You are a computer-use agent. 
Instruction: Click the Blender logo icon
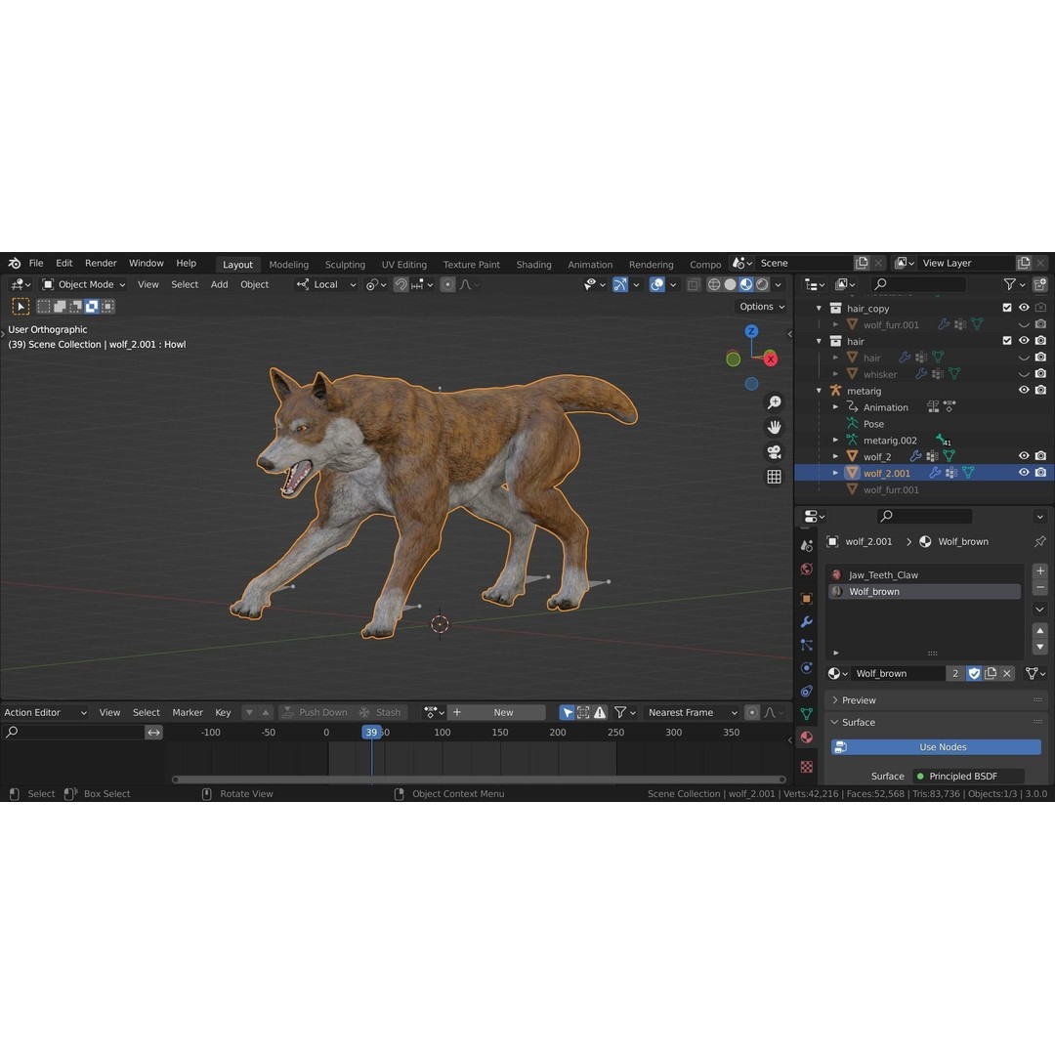click(14, 263)
